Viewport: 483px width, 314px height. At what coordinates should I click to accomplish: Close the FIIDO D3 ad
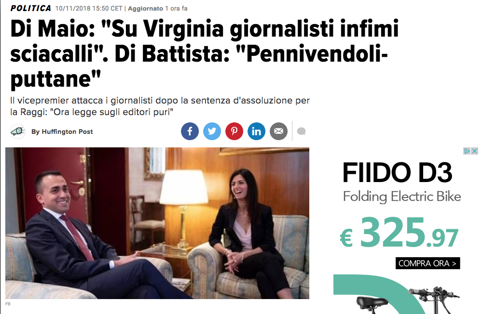click(x=474, y=151)
